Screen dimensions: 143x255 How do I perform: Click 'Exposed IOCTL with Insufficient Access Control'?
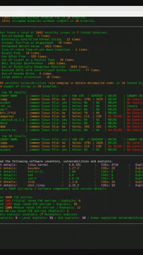point(51,70)
